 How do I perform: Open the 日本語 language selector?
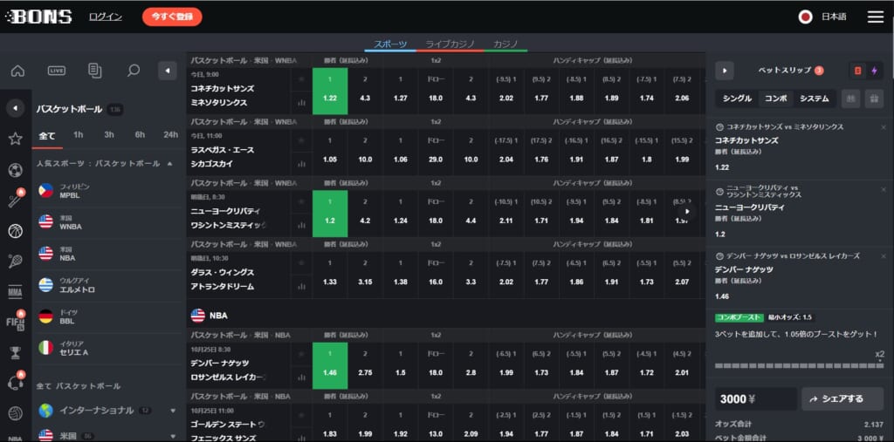click(823, 17)
